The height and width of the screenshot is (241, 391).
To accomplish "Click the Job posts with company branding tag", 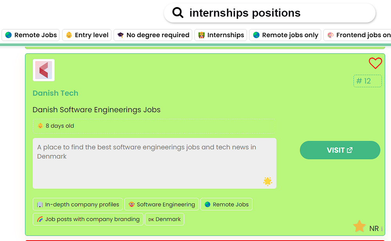I will coord(88,219).
